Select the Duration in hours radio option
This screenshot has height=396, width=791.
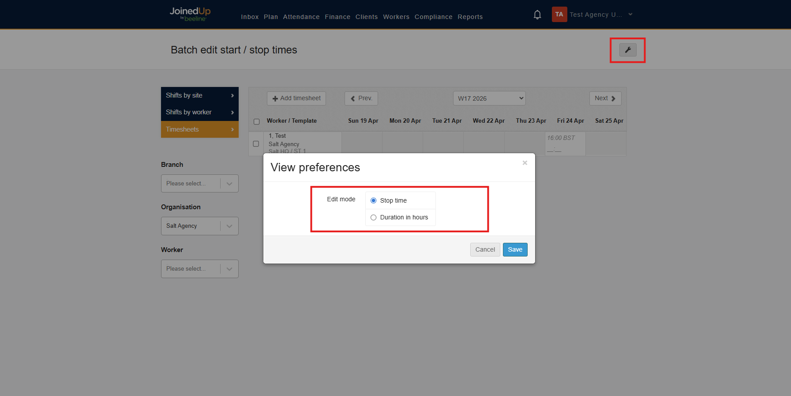(x=373, y=217)
